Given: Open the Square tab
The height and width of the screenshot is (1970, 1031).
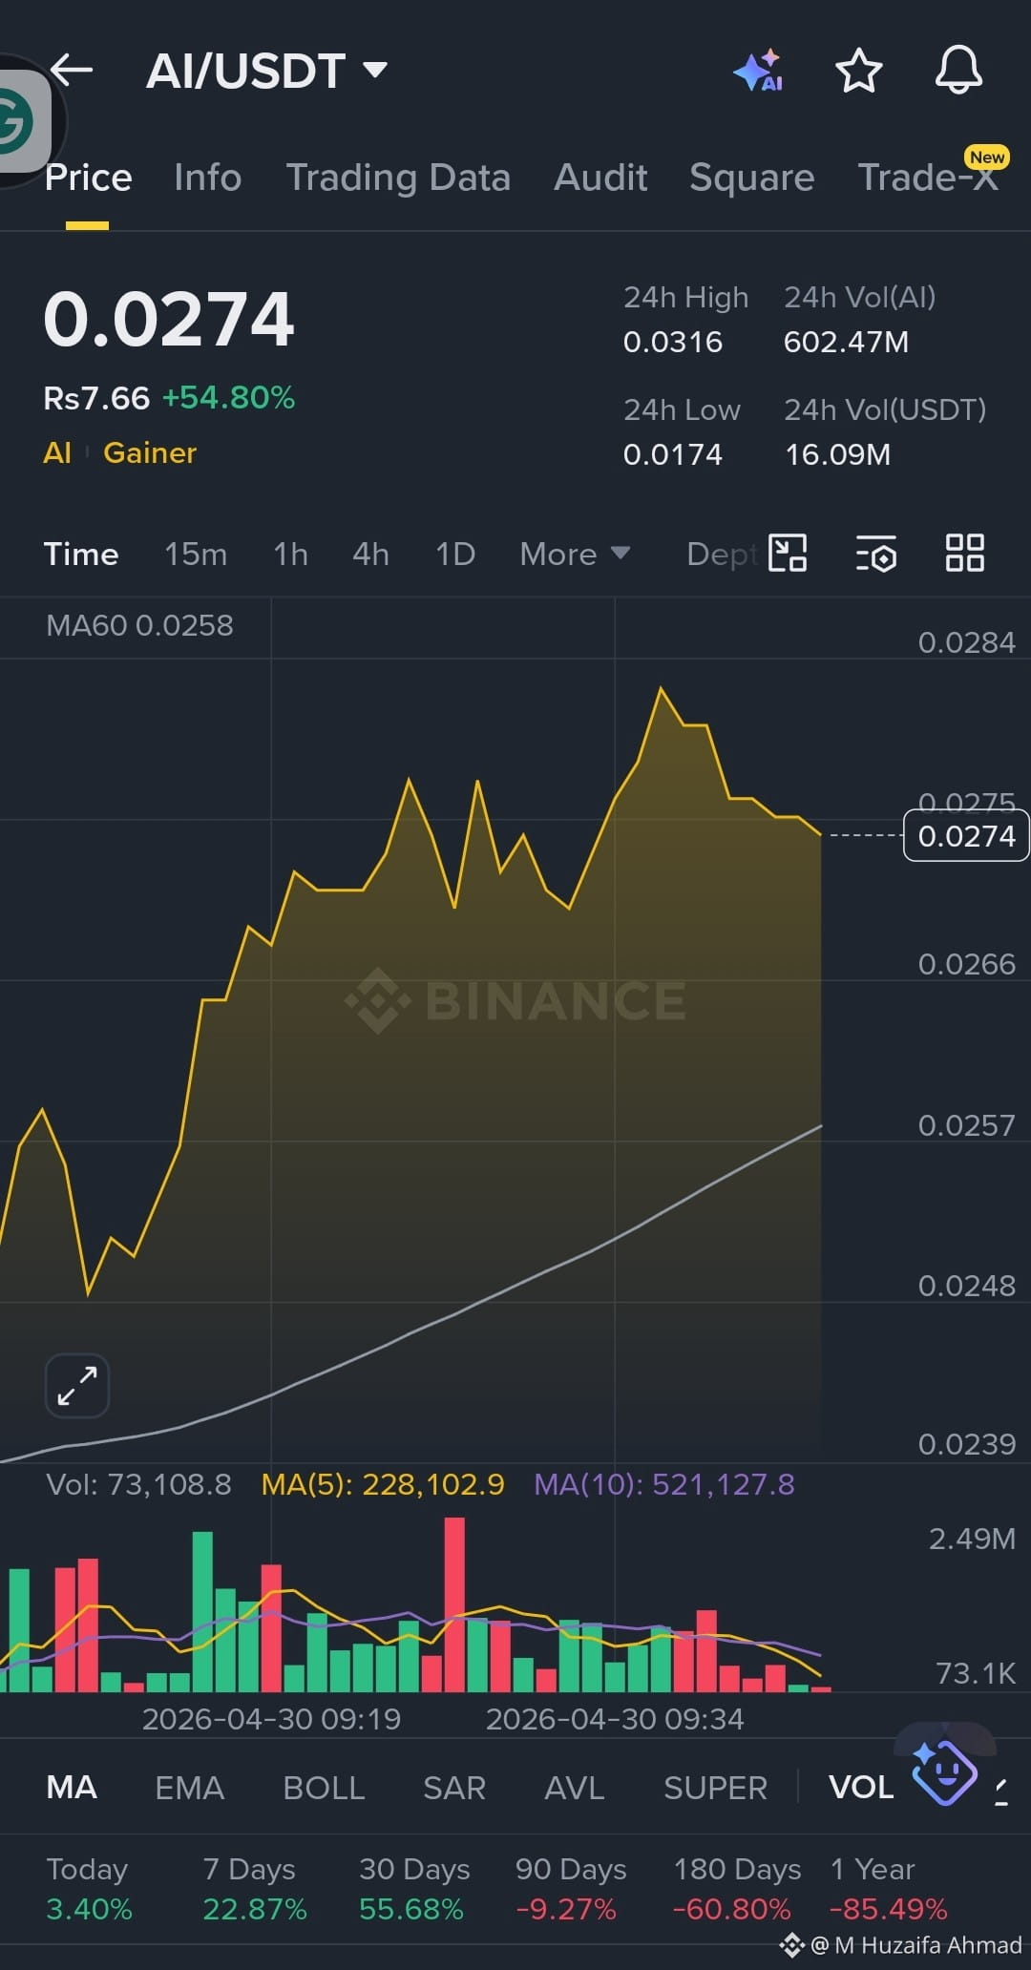Looking at the screenshot, I should click(x=752, y=178).
